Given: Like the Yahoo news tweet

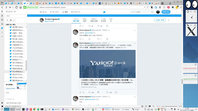Looking at the screenshot, I should tap(107, 92).
